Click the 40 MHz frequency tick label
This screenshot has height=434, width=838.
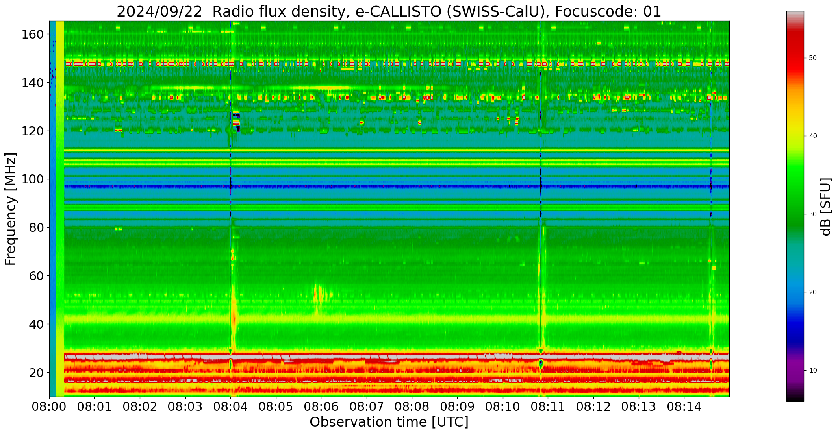tap(36, 324)
